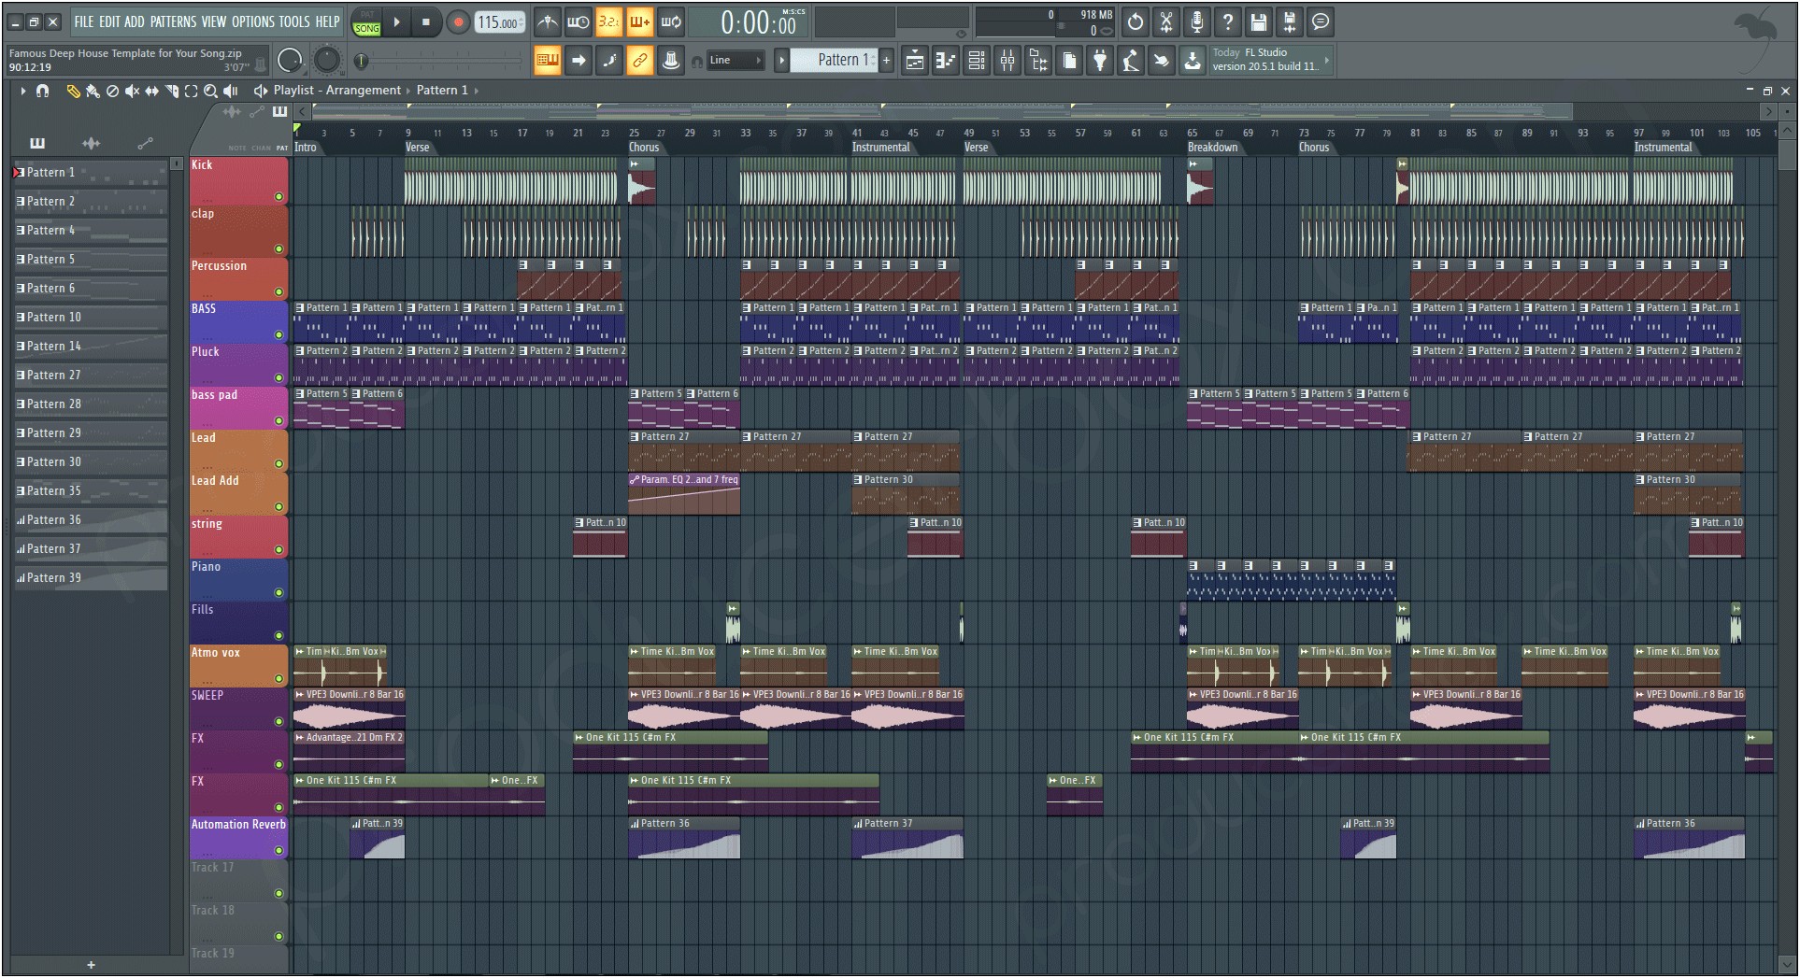Open the Tempo tapper icon
This screenshot has height=978, width=1800.
click(x=1131, y=61)
